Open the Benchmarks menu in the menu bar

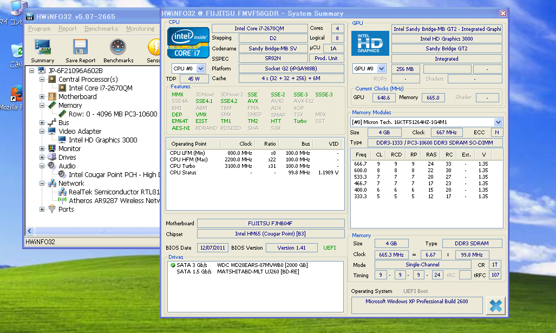(x=101, y=29)
